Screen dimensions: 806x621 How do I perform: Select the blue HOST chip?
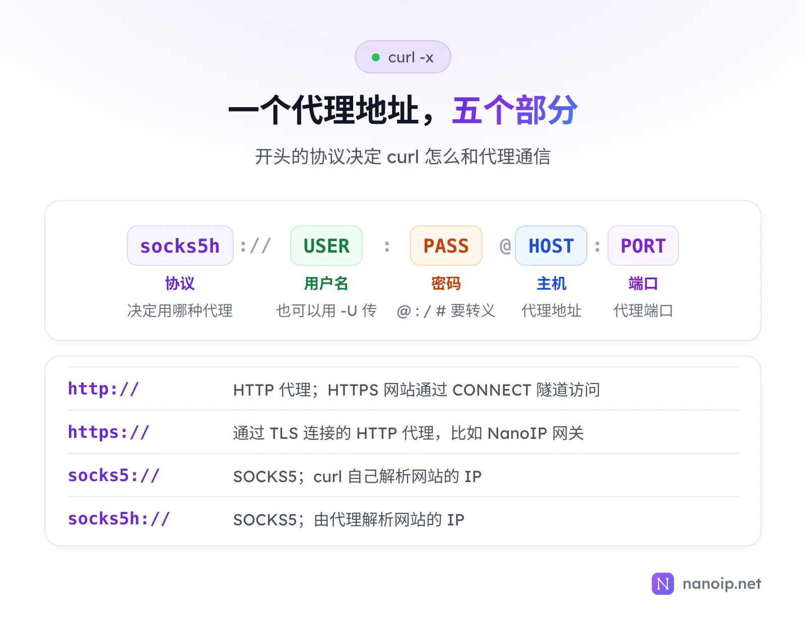pos(551,246)
